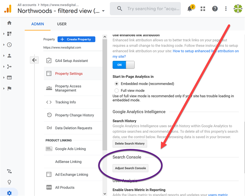Click the column scroll-down arrow
The image size is (245, 196).
105,194
